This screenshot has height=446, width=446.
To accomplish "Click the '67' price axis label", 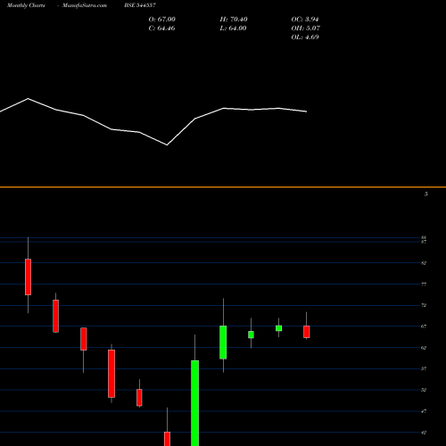I will pos(424,326).
